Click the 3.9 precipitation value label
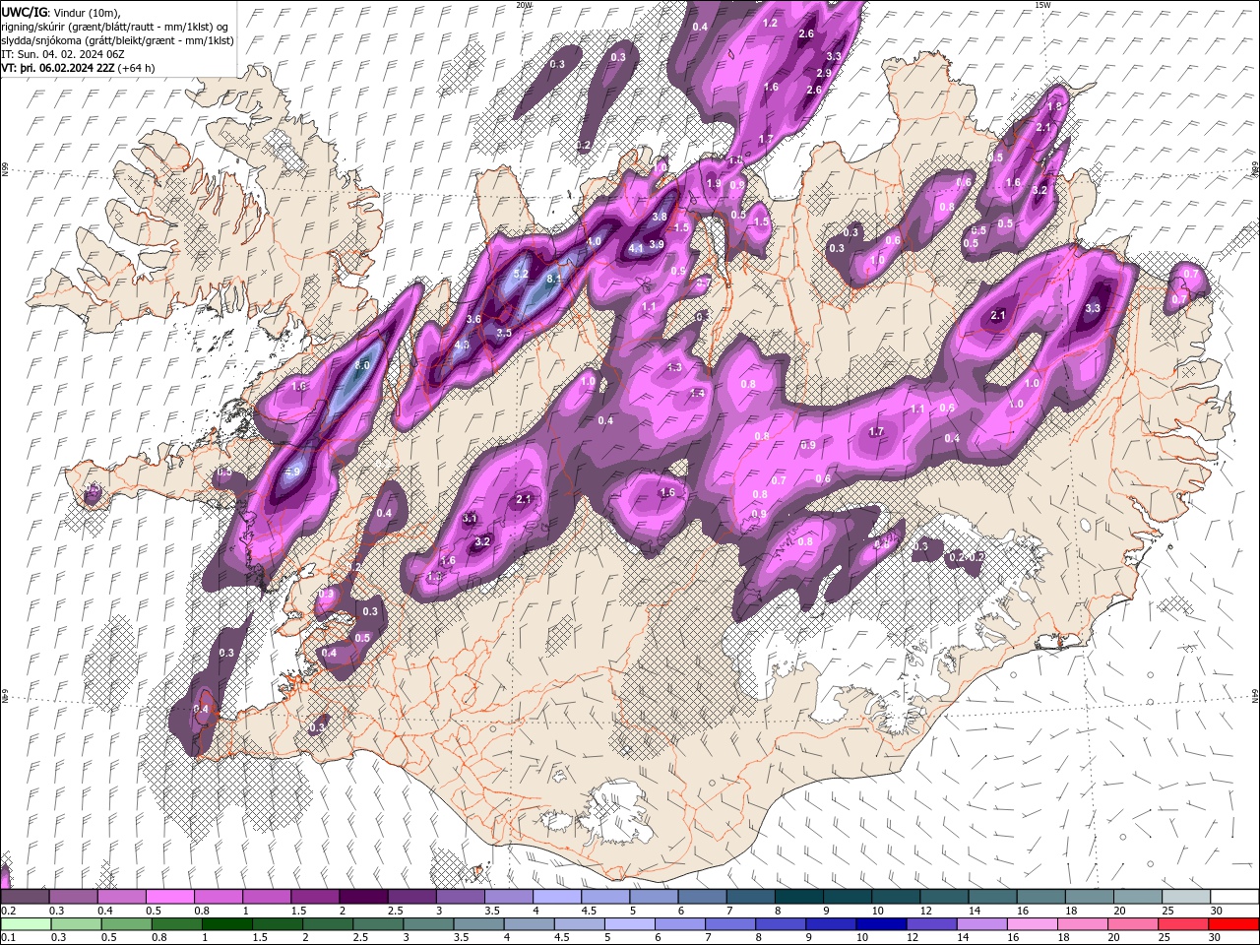The image size is (1260, 945). coord(657,244)
